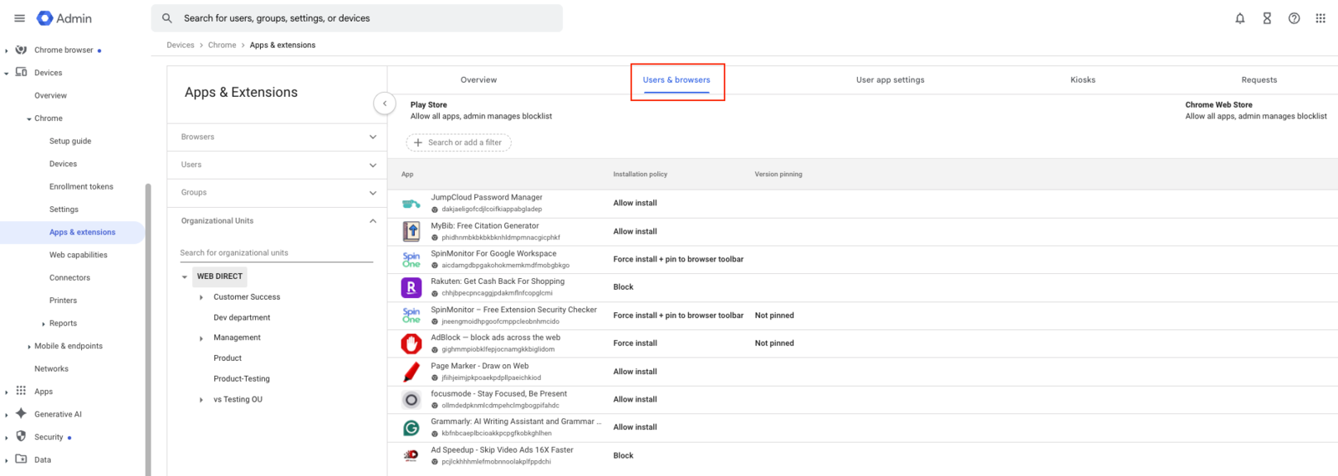The height and width of the screenshot is (476, 1338).
Task: Click the MyBib citation generator icon
Action: [x=411, y=231]
